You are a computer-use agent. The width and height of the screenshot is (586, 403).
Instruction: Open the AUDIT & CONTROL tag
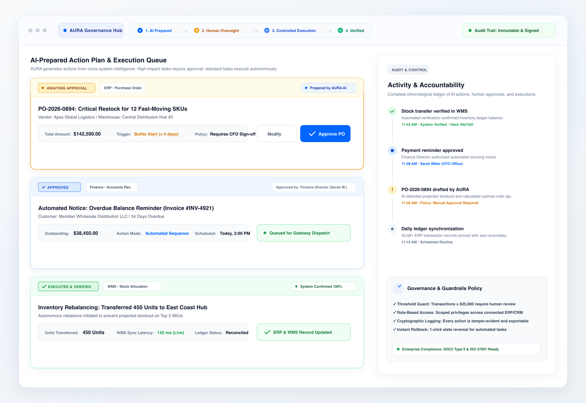click(408, 70)
